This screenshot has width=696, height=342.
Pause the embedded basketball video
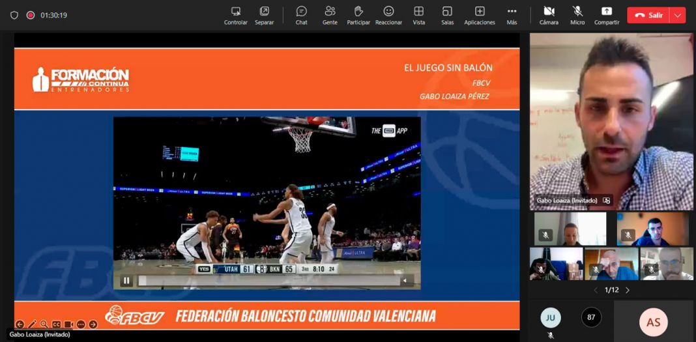pyautogui.click(x=126, y=280)
